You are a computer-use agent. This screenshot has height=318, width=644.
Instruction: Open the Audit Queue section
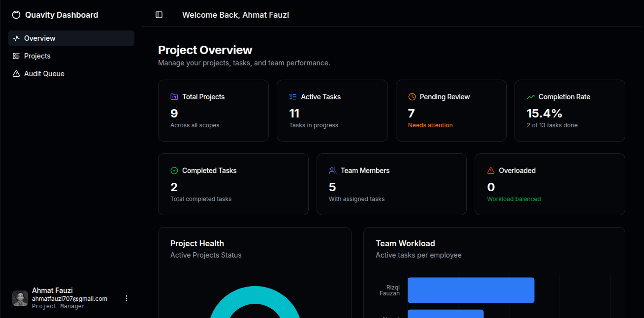tap(44, 73)
